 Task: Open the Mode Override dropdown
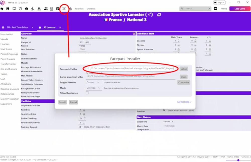pyautogui.click(x=93, y=88)
